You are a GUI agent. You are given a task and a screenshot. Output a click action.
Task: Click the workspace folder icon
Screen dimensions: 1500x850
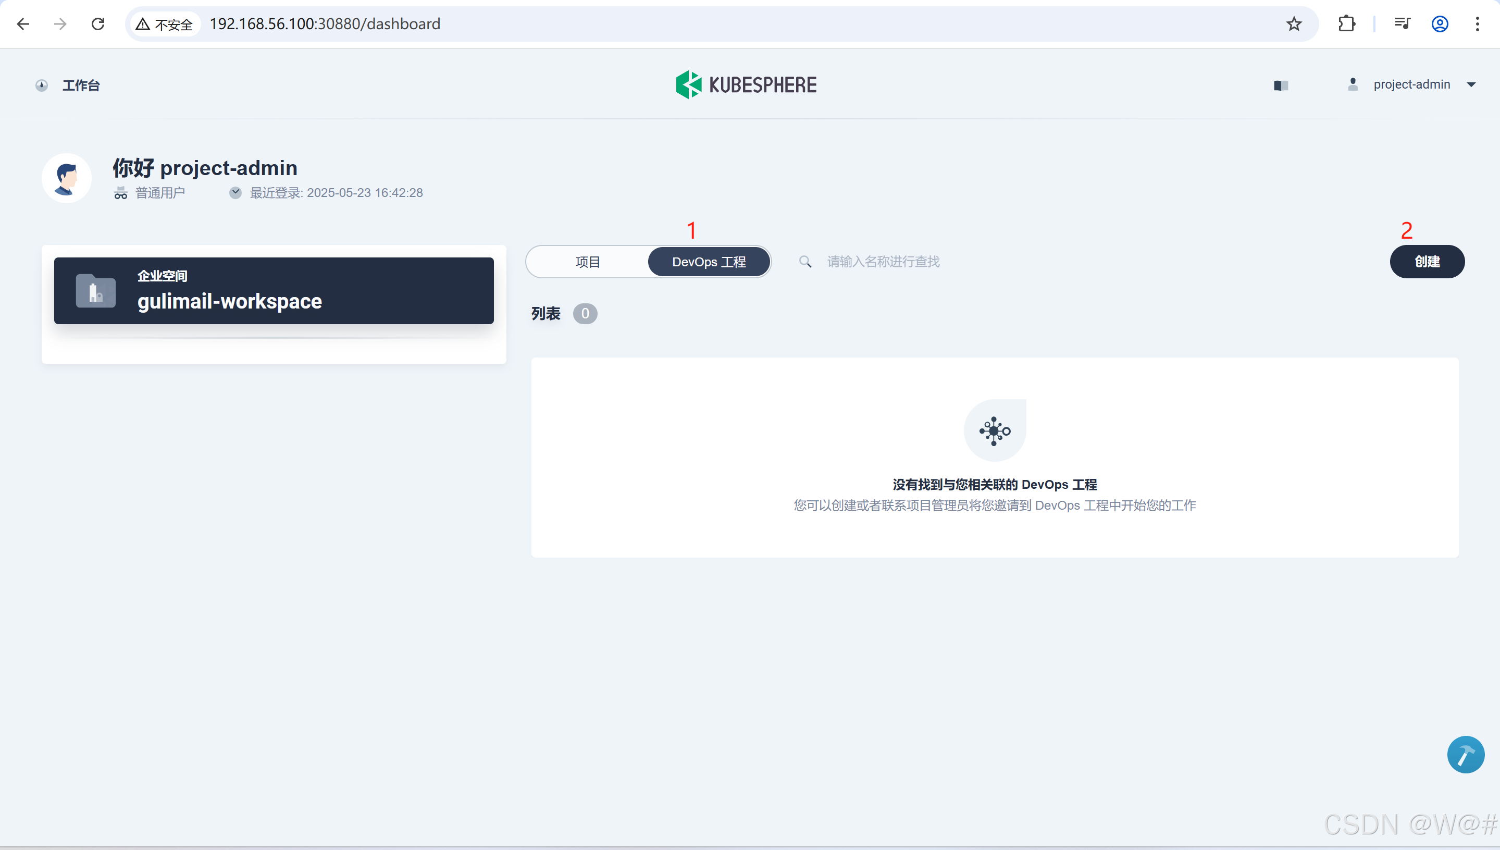(x=96, y=291)
